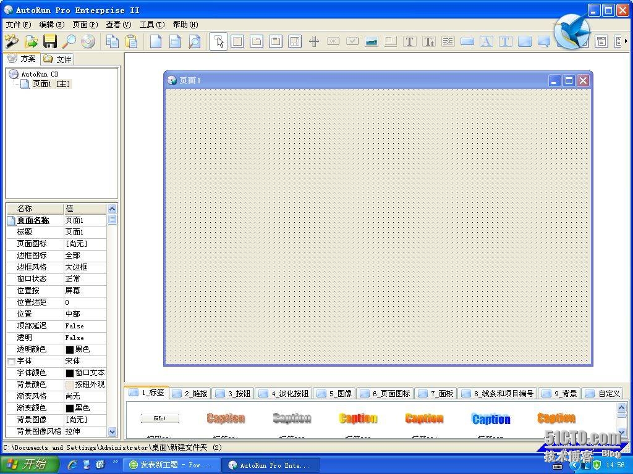Open the 工具(T) menu
Viewport: 633px width, 474px height.
pyautogui.click(x=151, y=25)
